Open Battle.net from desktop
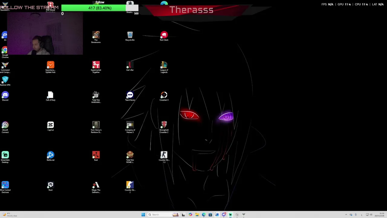 pos(50,156)
